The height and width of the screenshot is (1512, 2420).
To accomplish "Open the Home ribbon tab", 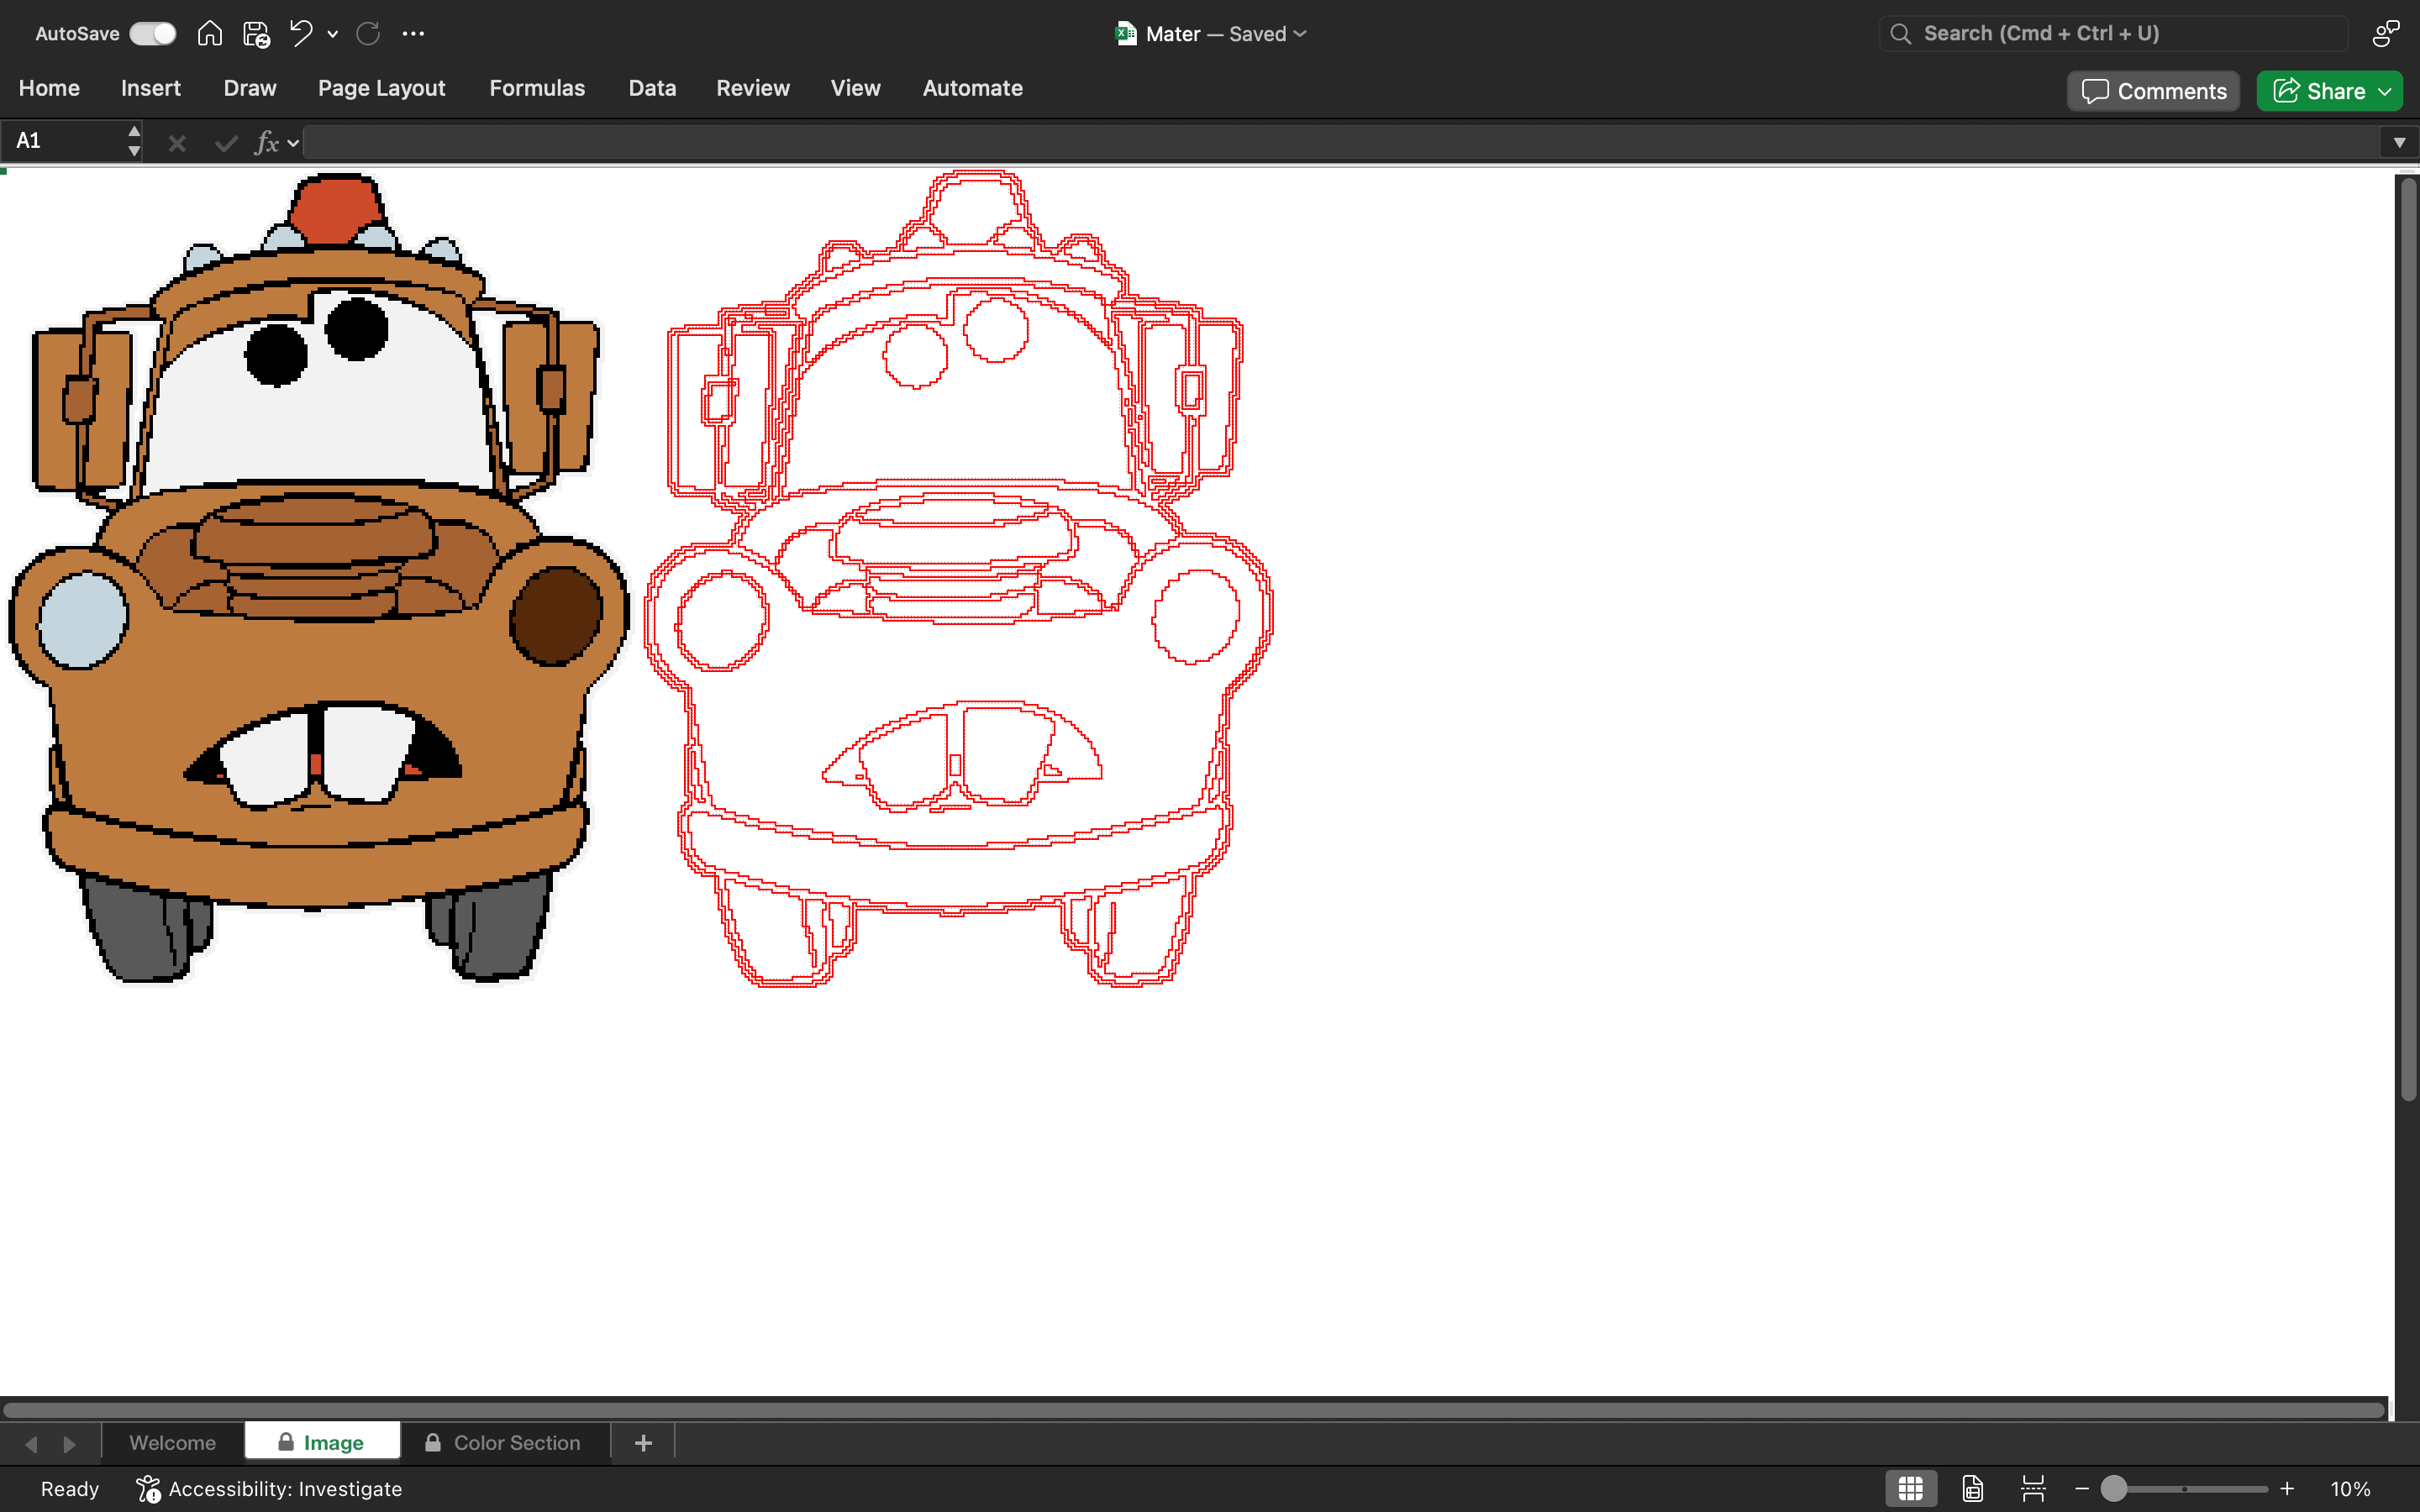I will coord(49,88).
